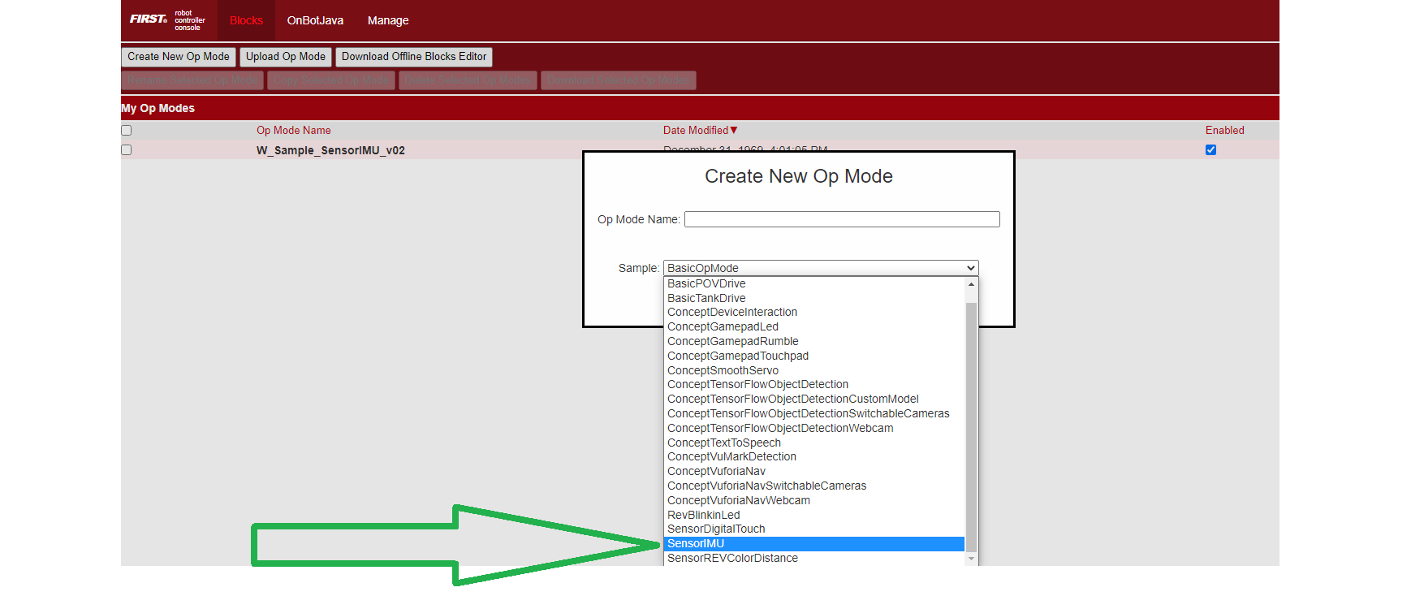
Task: Click the Date Modified sort arrow
Action: (734, 130)
